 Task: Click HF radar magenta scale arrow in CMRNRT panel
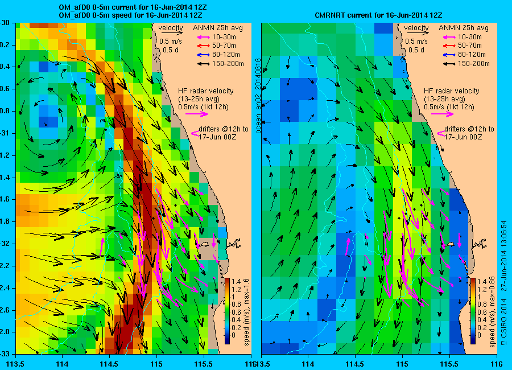443,114
